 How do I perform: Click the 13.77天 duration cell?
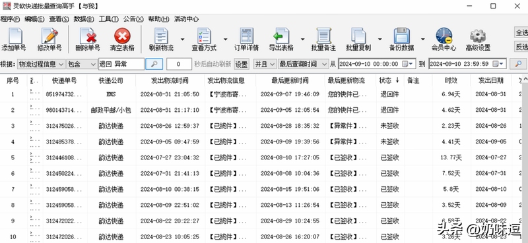(451, 157)
